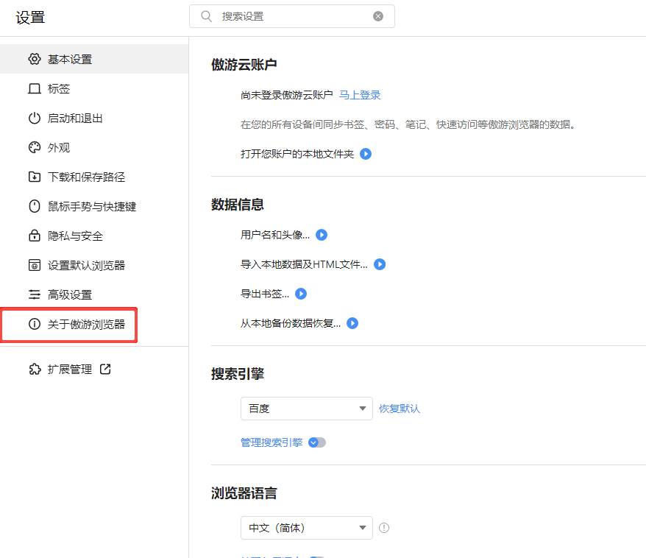Click arrow next to 导入本地数据及HTML文件

tap(380, 264)
